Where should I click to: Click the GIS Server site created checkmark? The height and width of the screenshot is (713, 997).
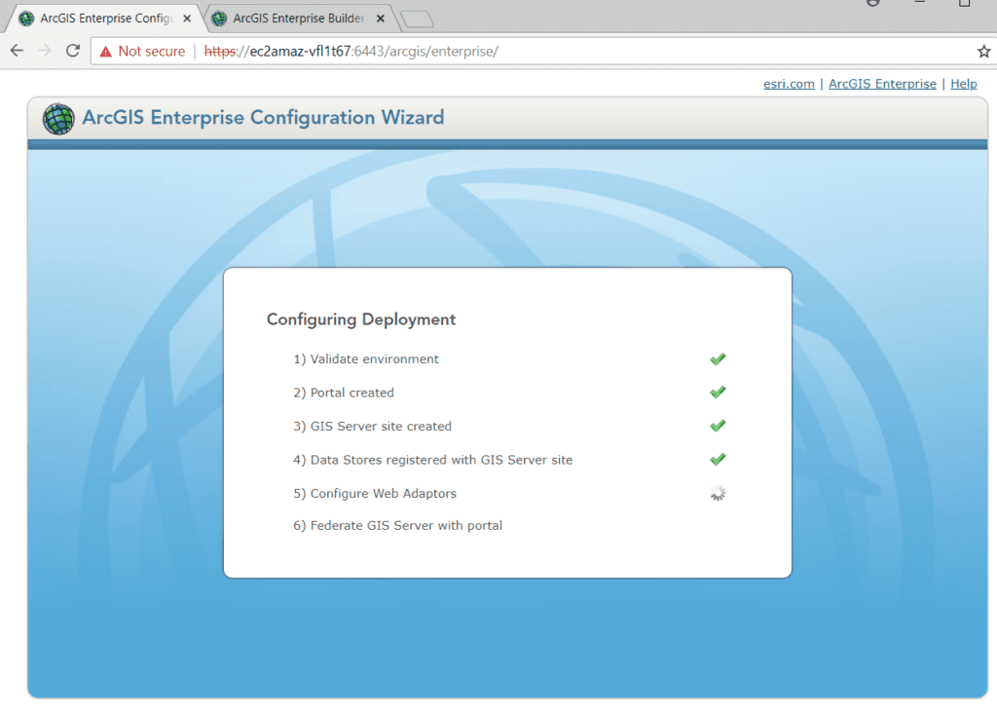[x=718, y=427]
